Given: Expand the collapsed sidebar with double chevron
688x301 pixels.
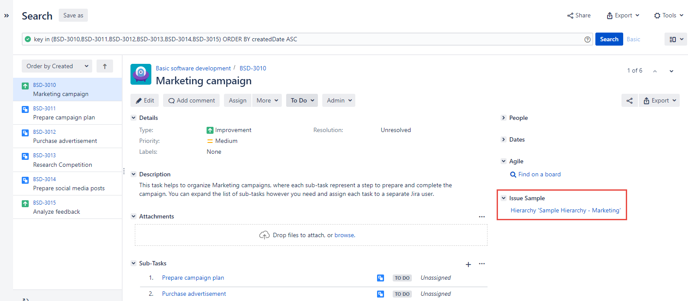Looking at the screenshot, I should (x=7, y=16).
